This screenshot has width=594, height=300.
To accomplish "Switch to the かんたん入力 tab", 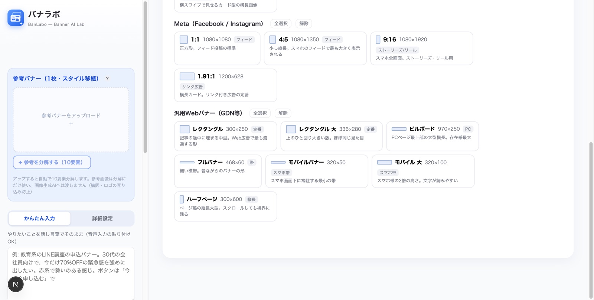I will coord(40,219).
